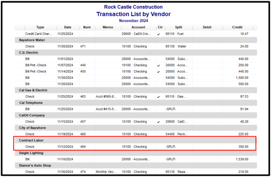Click the Monthly Vec... memo
Viewport: 271px width, 177px height.
click(x=106, y=172)
